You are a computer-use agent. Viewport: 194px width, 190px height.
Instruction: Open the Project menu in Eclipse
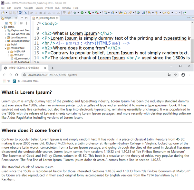[x=49, y=8]
